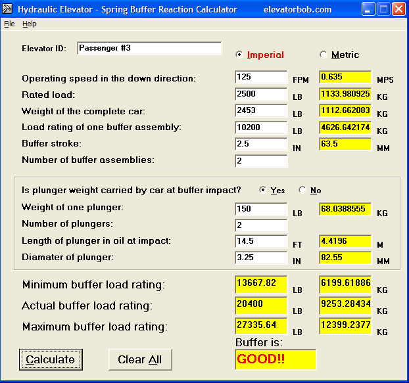Screen dimensions: 409x383
Task: Click 'Operating speed in the down direction' label
Action: coord(108,78)
